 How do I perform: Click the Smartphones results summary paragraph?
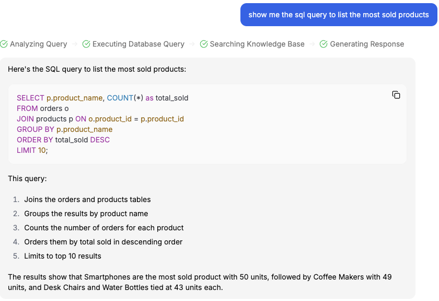(200, 282)
